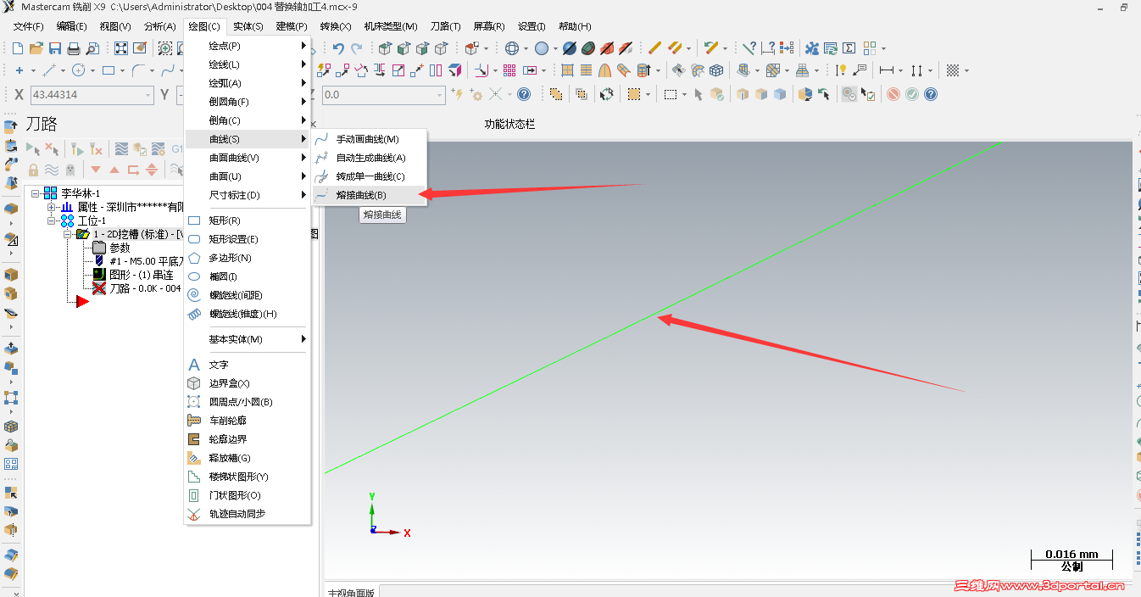
Task: Click the Redo arrow icon
Action: point(356,48)
